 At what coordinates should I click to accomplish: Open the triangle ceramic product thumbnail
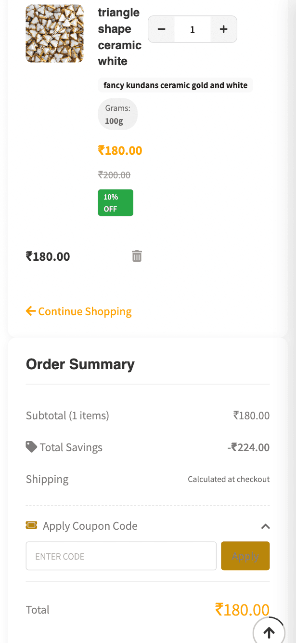[54, 34]
